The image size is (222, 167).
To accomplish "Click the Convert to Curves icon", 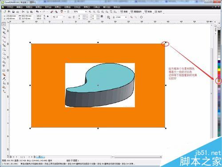I will [141, 17].
